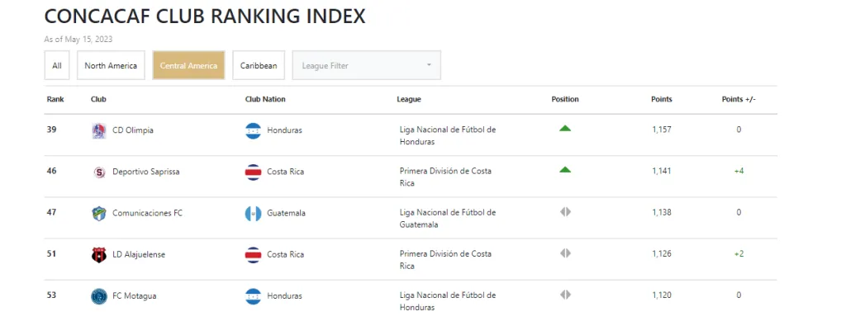
Task: Click the 1,138 points value
Action: point(662,213)
